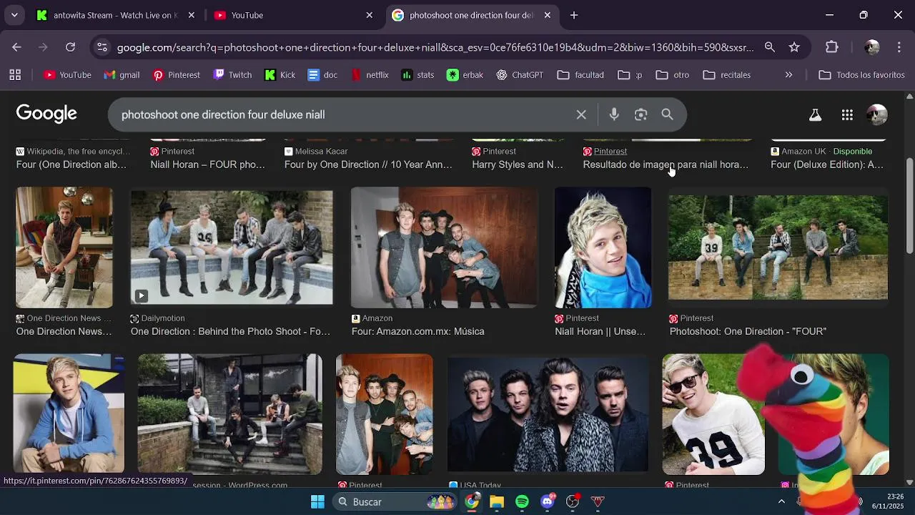Viewport: 915px width, 515px height.
Task: Open USA Today band photo thumbnail
Action: coord(548,414)
